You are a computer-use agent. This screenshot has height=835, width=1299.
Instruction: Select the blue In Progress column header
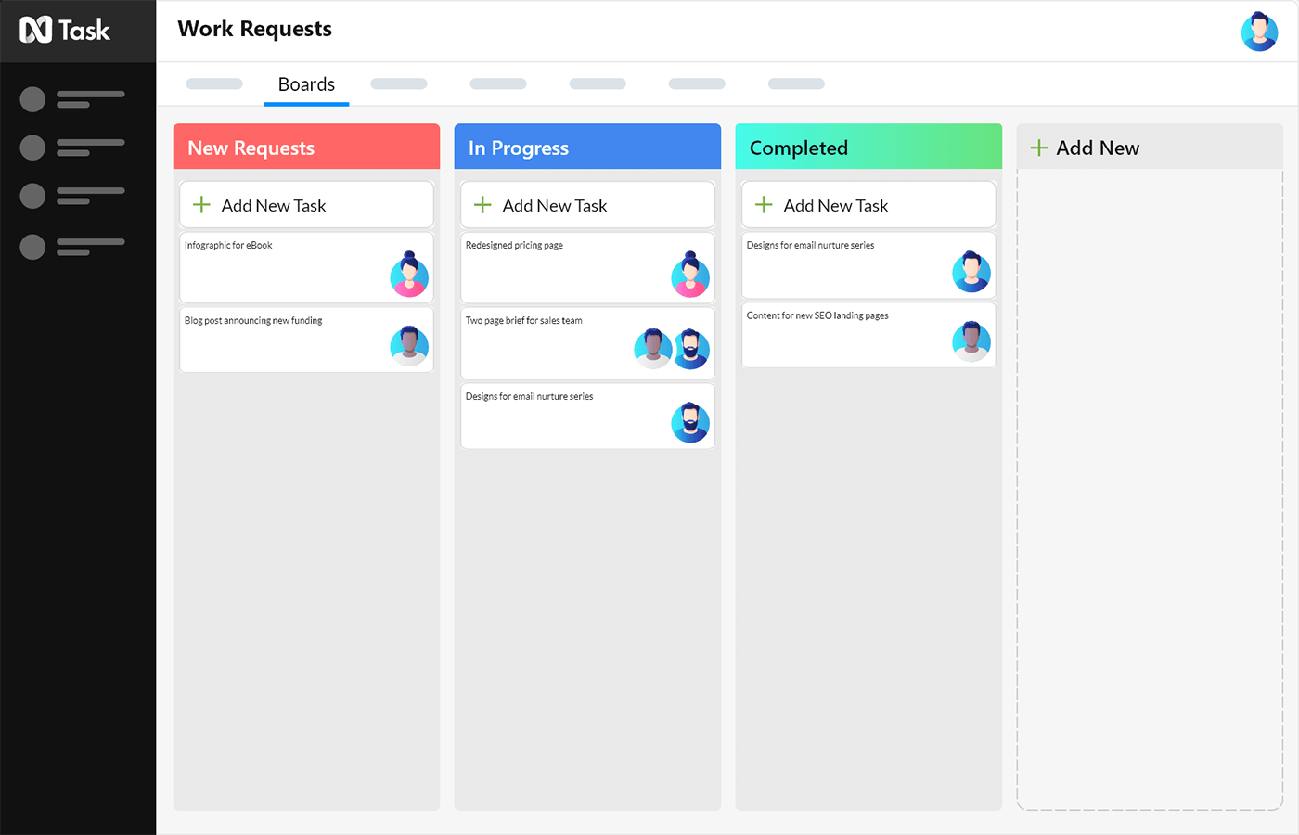(x=586, y=148)
